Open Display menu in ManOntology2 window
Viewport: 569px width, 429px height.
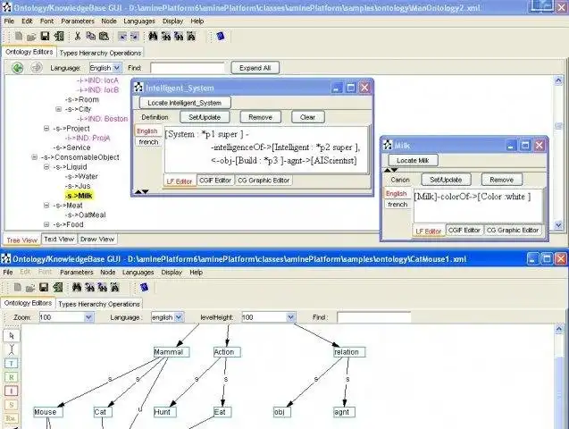click(x=172, y=21)
